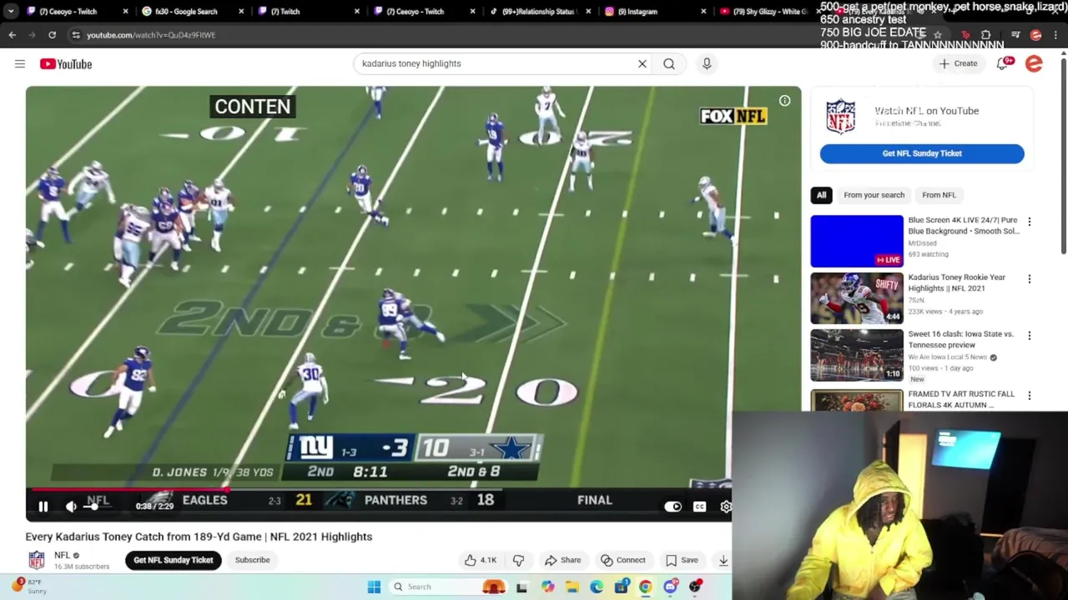Dislike the video with thumbs down
This screenshot has width=1068, height=600.
tap(518, 560)
